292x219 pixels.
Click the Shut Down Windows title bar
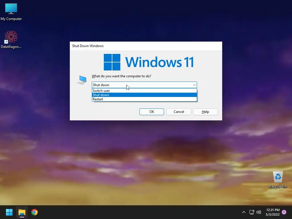pos(146,46)
